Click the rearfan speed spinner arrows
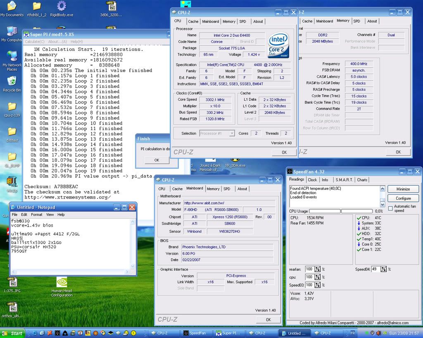 tap(317, 269)
